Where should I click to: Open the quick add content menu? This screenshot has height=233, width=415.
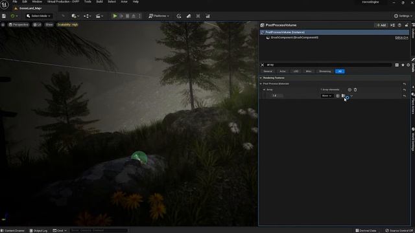(75, 16)
